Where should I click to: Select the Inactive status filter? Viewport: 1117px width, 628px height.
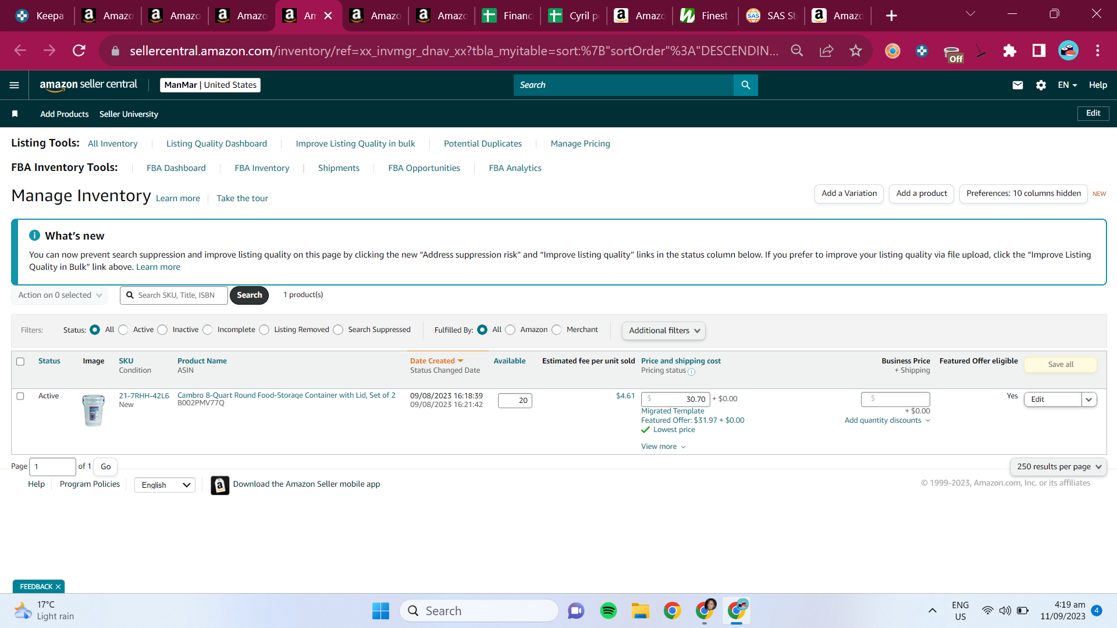tap(162, 330)
